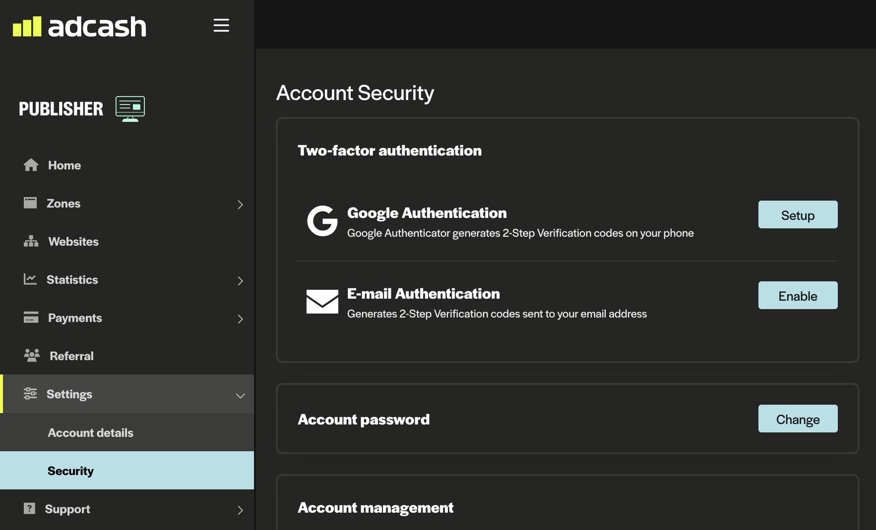
Task: Click the Statistics chart icon
Action: tap(30, 279)
